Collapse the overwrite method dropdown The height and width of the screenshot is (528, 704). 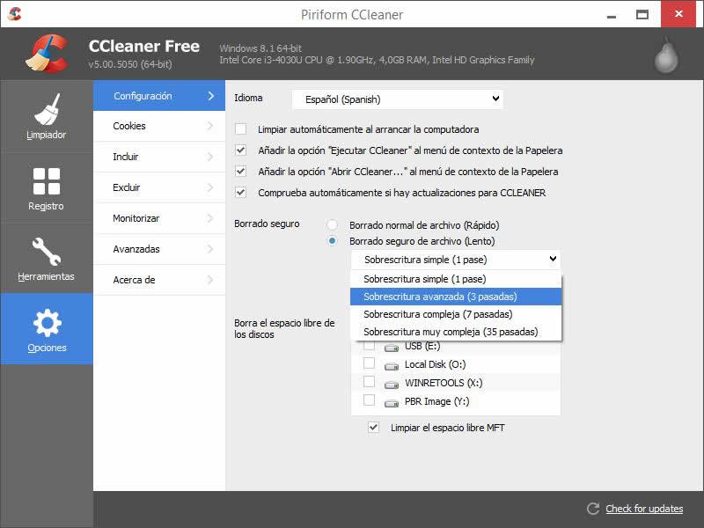coord(456,260)
